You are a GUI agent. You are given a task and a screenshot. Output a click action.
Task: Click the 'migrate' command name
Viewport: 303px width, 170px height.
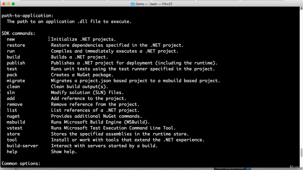(16, 81)
